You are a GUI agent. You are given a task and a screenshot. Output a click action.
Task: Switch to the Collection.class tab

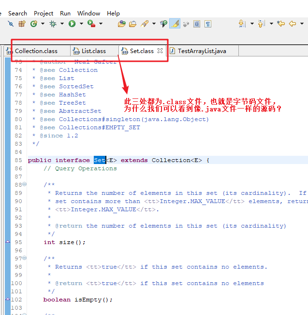click(37, 51)
